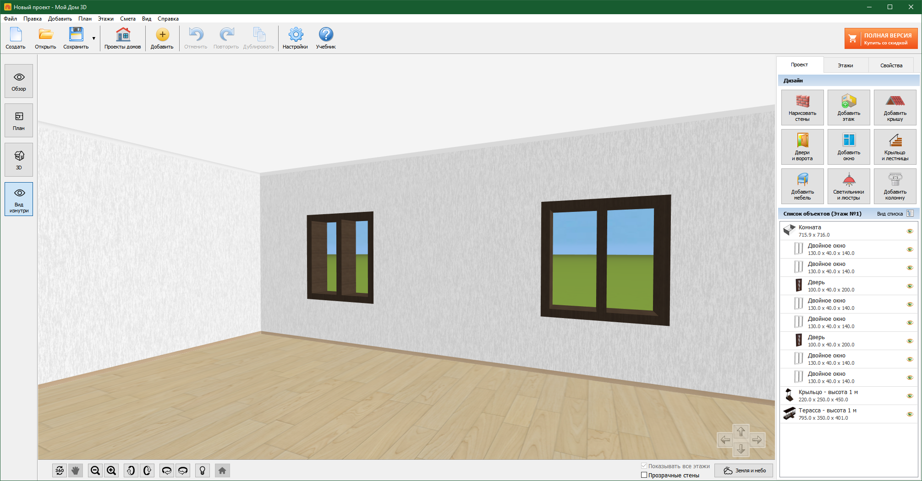Rotate the view left with horizontal orbit icon
This screenshot has height=481, width=922.
(x=167, y=470)
